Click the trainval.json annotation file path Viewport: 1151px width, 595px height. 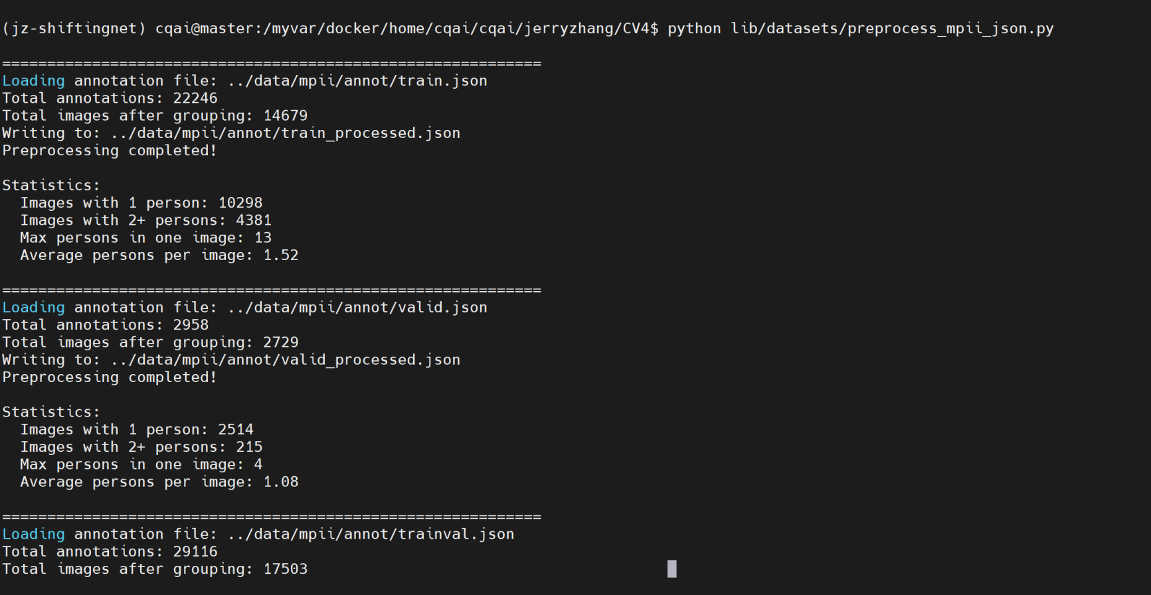(x=371, y=535)
